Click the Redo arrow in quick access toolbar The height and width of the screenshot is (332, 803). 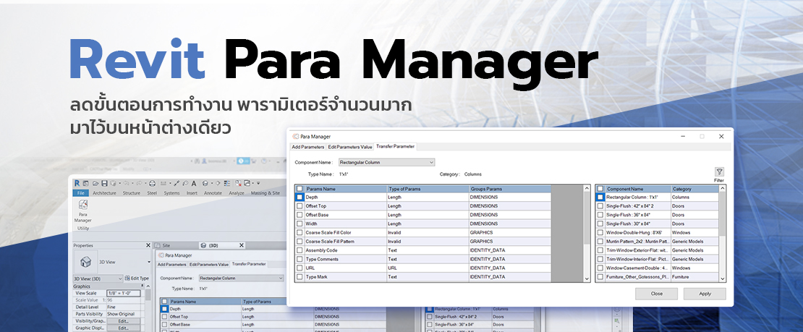tap(140, 184)
